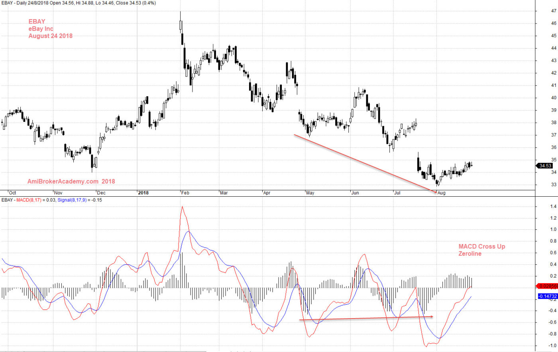Click the 39 price axis label
This screenshot has height=352, width=558.
554,110
